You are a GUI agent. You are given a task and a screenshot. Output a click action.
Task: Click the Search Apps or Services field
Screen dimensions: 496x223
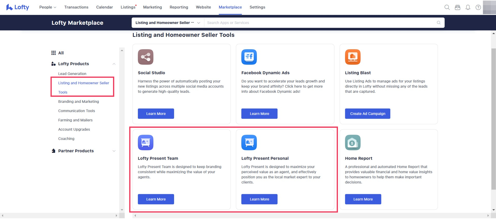321,23
